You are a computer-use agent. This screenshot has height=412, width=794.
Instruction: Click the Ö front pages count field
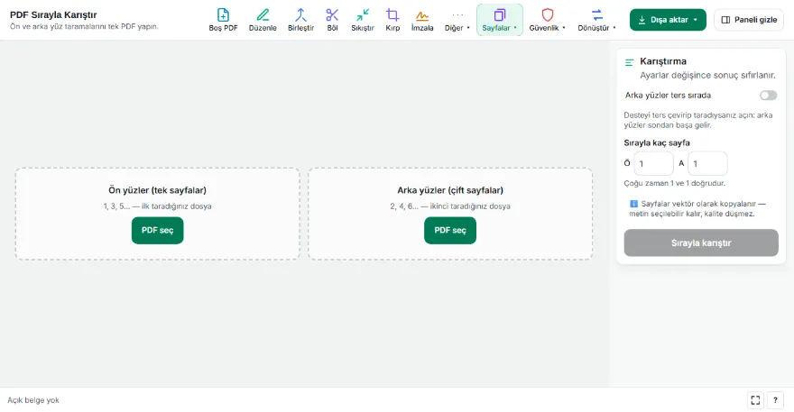tap(654, 163)
